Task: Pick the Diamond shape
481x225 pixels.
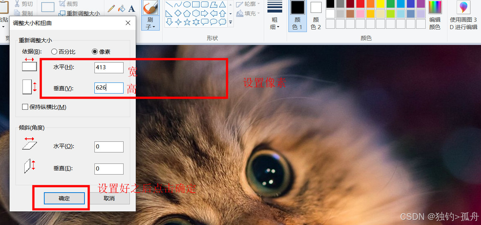Action: pos(178,13)
